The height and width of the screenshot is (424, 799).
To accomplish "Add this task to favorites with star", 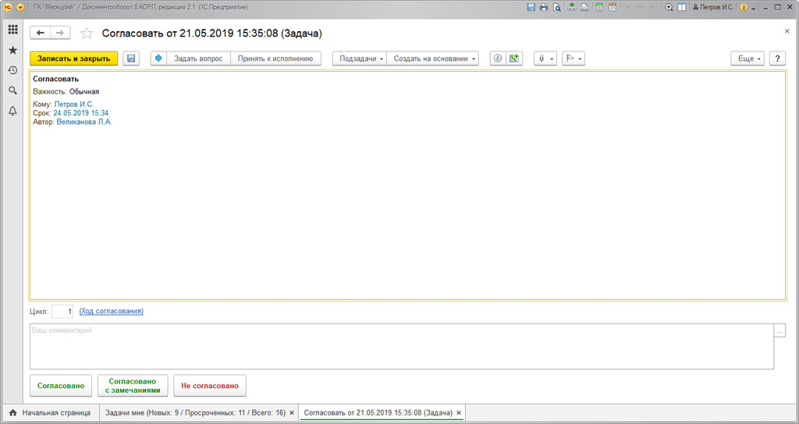I will (87, 34).
